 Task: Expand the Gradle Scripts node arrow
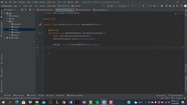(5, 38)
